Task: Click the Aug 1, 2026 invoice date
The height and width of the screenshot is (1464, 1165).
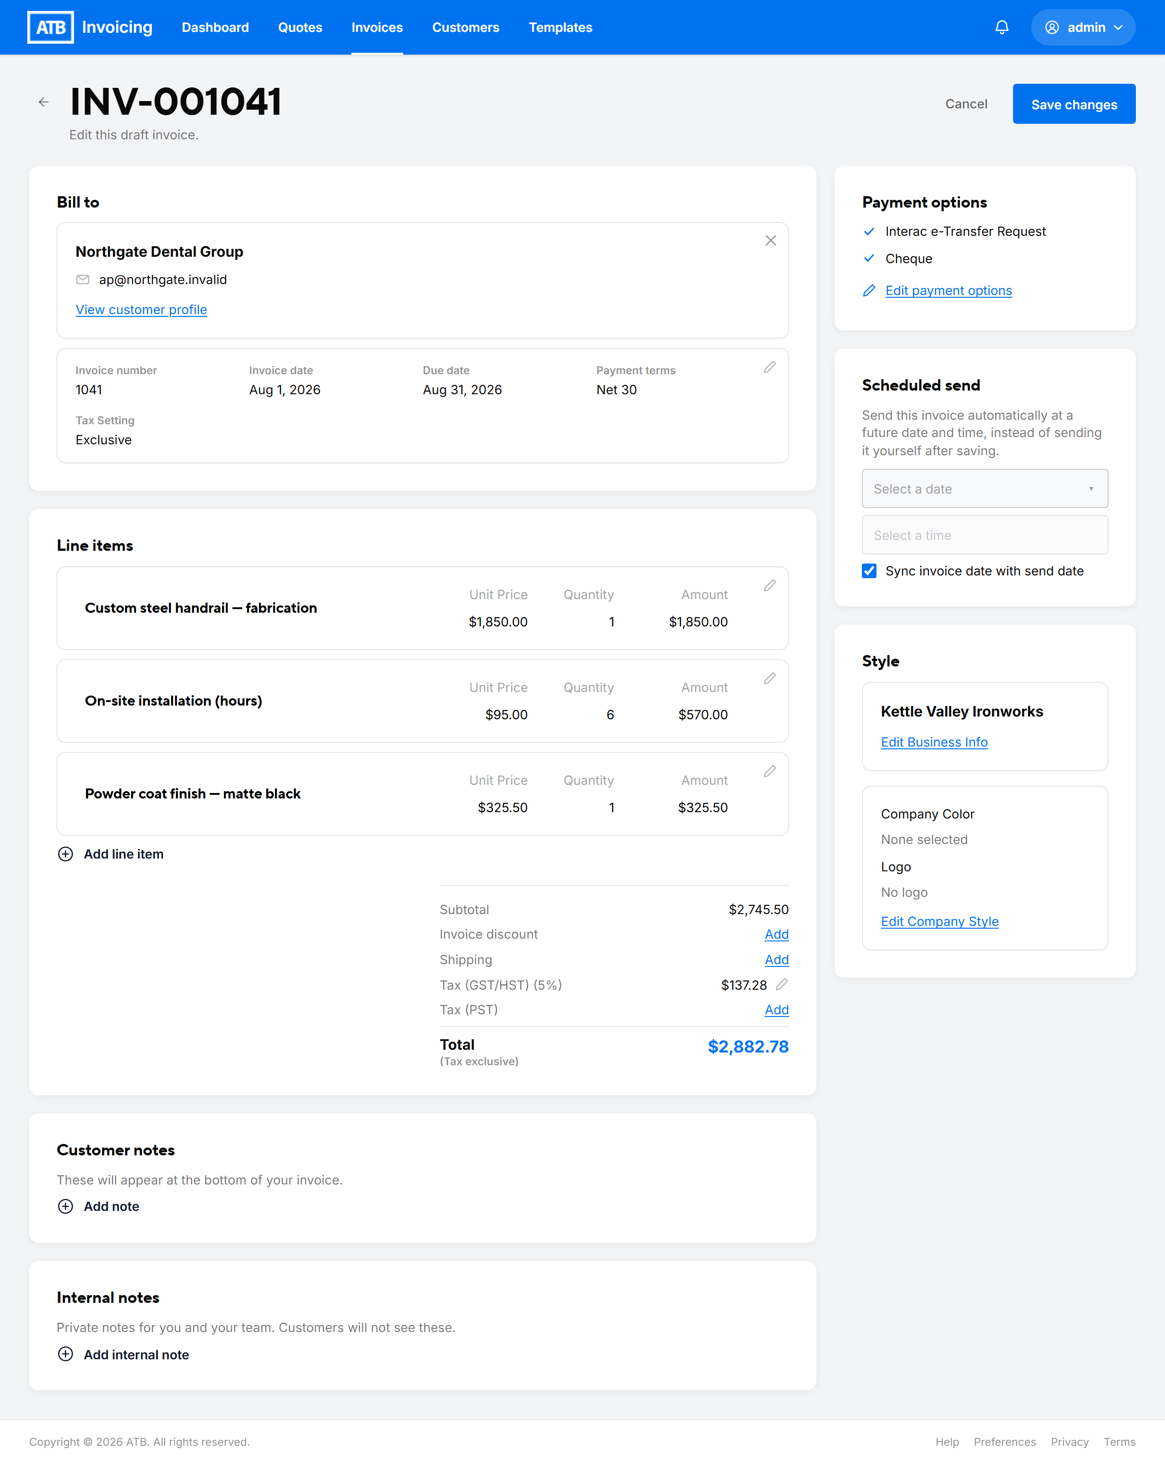Action: (284, 390)
